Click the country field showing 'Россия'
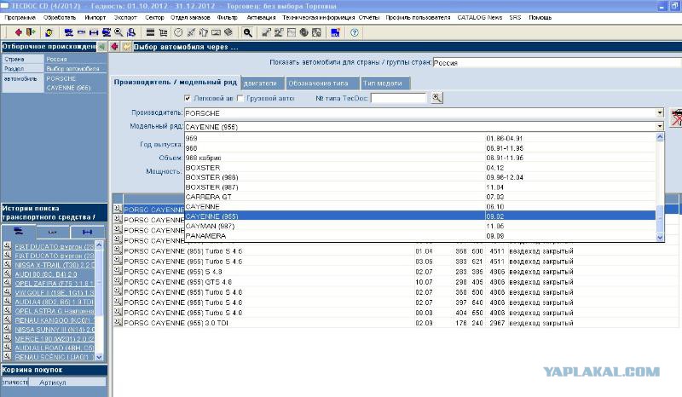Image resolution: width=682 pixels, height=397 pixels. coord(558,62)
